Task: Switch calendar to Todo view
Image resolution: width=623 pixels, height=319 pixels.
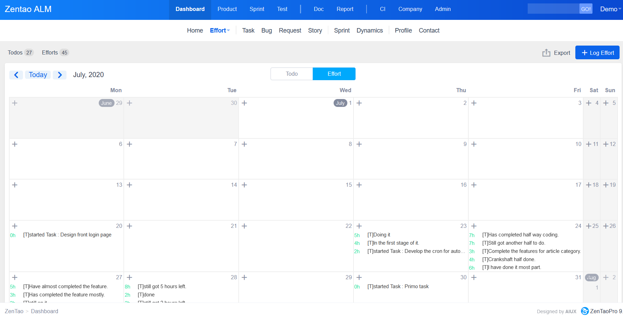Action: (x=291, y=74)
